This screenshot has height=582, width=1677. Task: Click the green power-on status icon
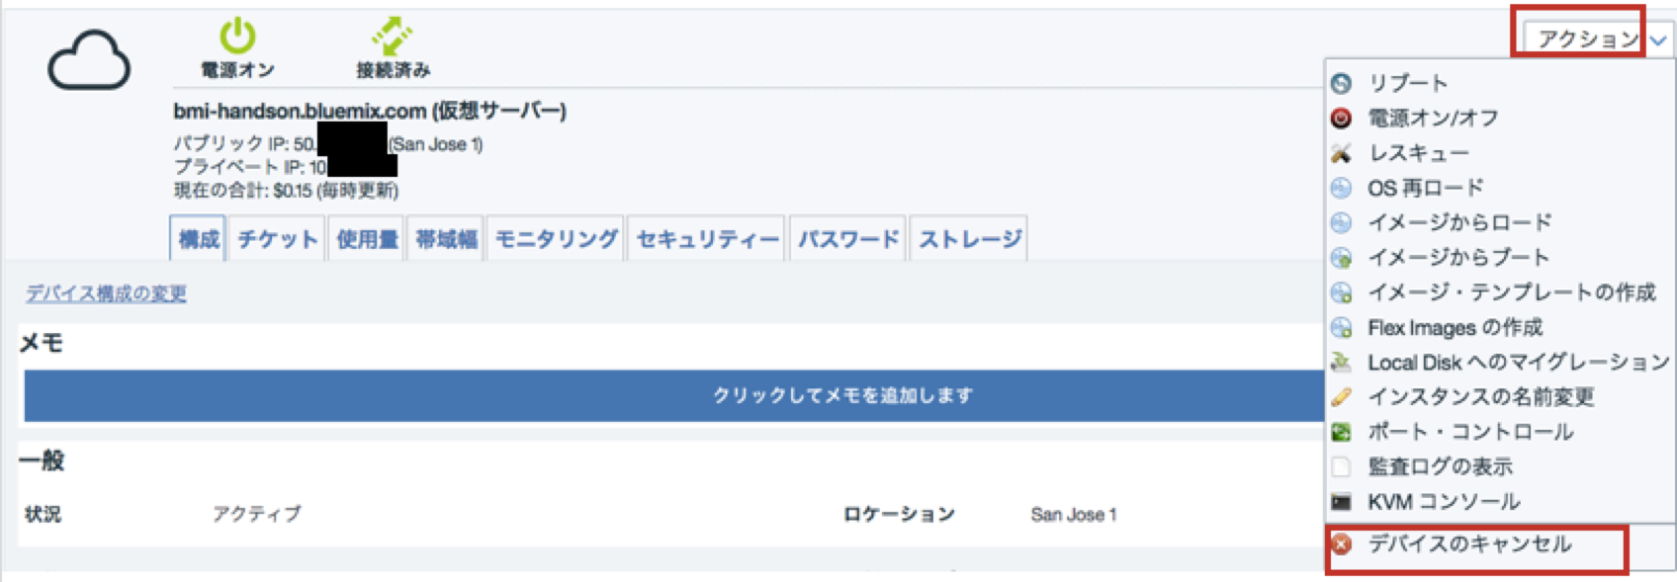coord(237,37)
